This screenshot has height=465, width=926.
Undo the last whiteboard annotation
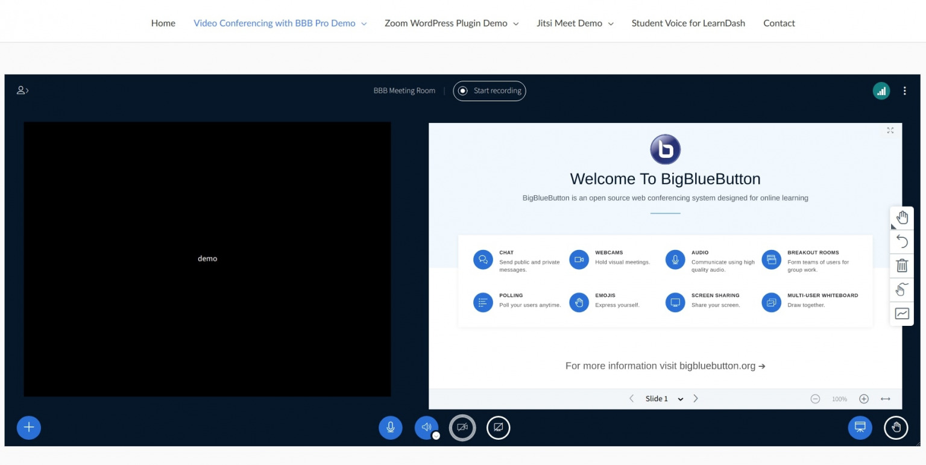[x=902, y=242]
